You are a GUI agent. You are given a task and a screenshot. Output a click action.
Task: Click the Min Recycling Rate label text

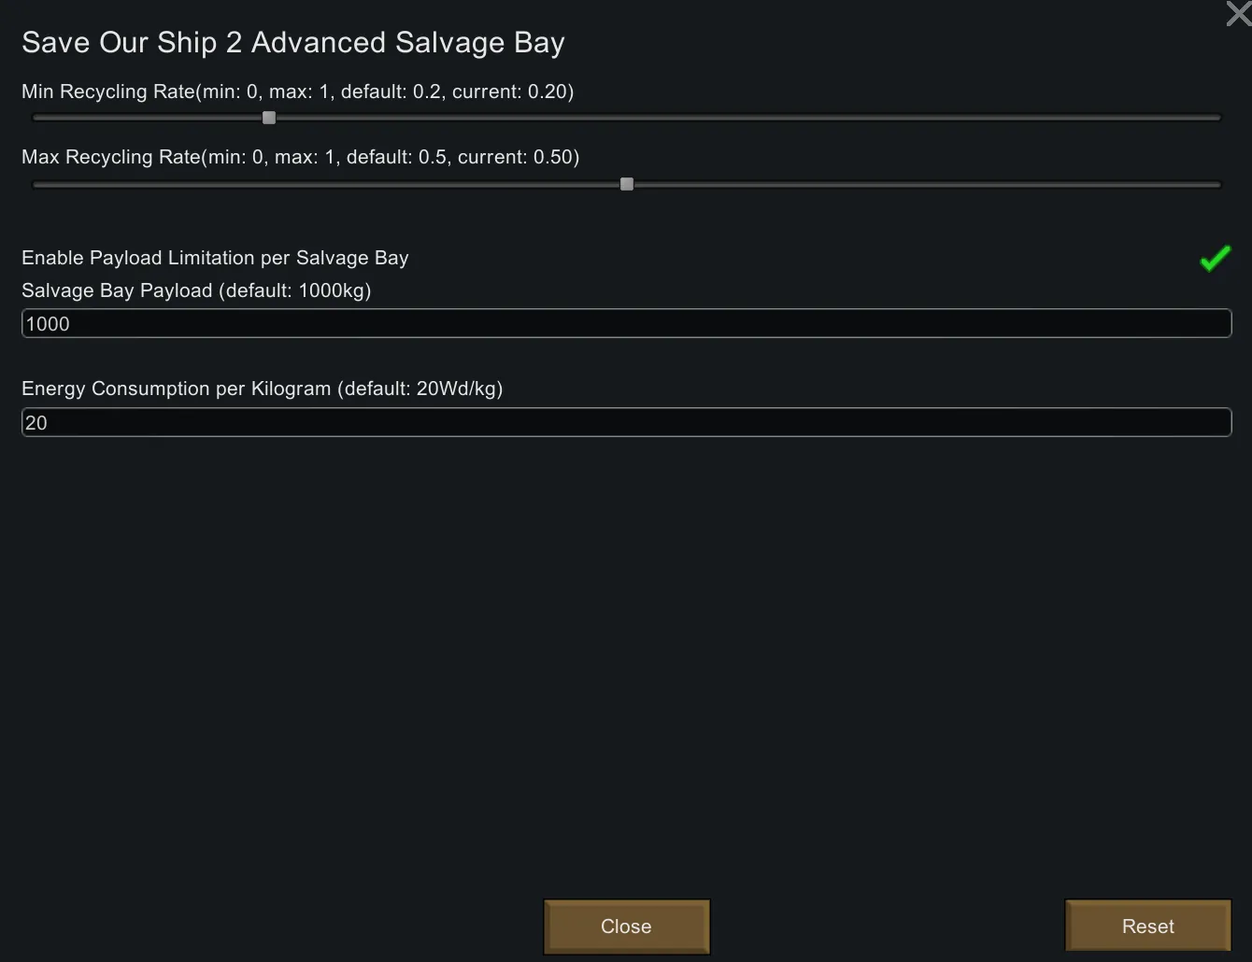(297, 92)
